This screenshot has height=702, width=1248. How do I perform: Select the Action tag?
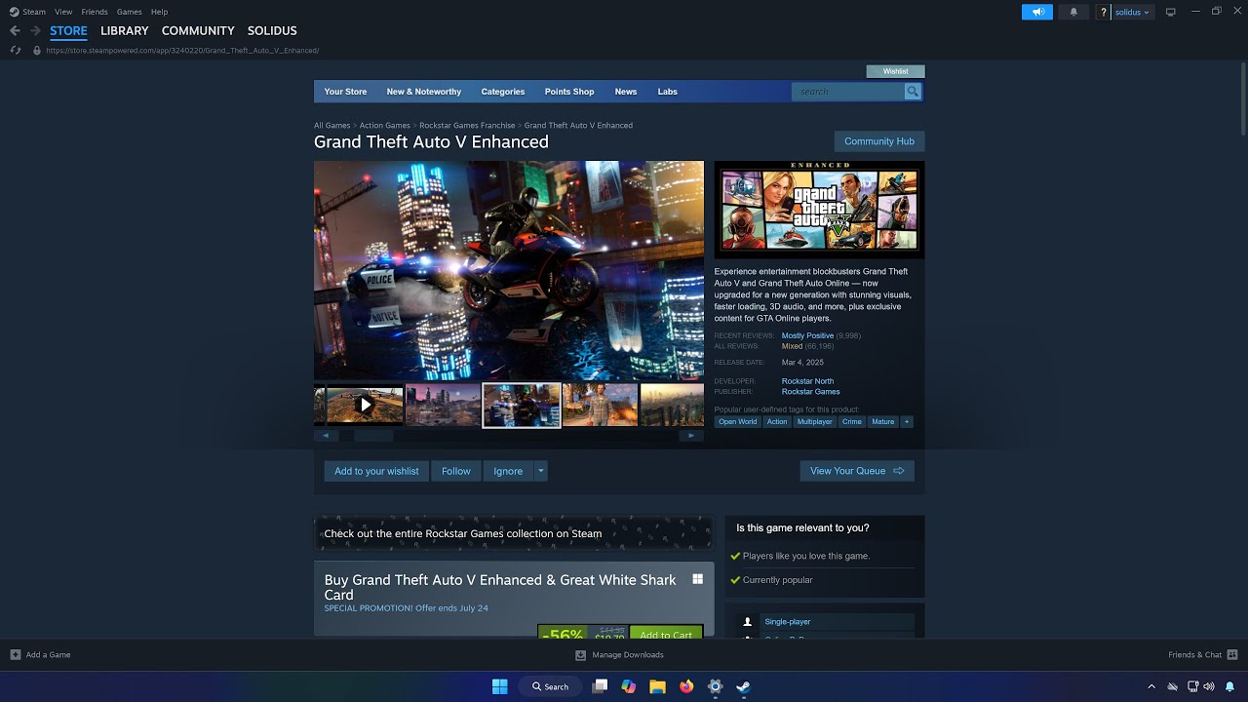[777, 422]
